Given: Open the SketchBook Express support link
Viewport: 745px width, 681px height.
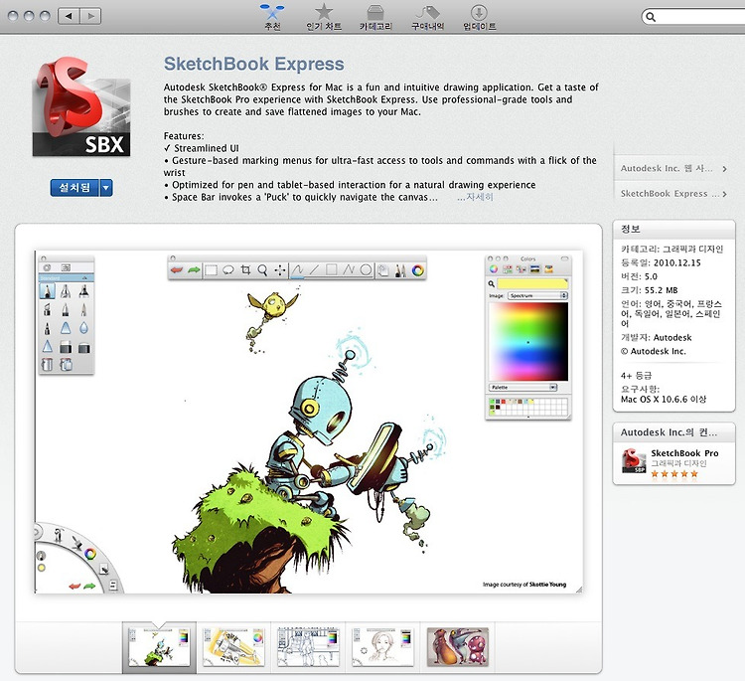Looking at the screenshot, I should pyautogui.click(x=673, y=194).
